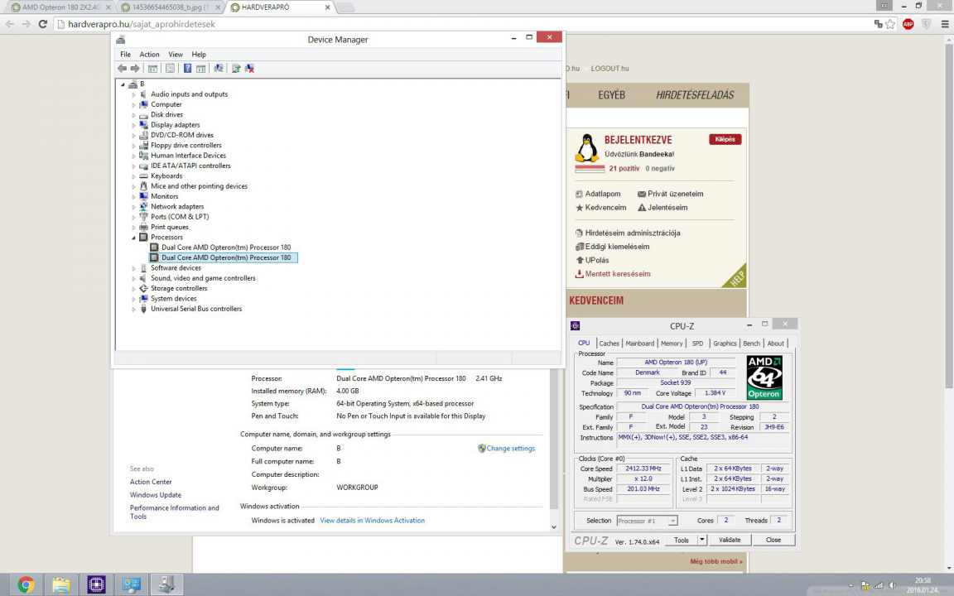This screenshot has width=954, height=596.
Task: Click the Uninstall device icon with red X
Action: (249, 69)
